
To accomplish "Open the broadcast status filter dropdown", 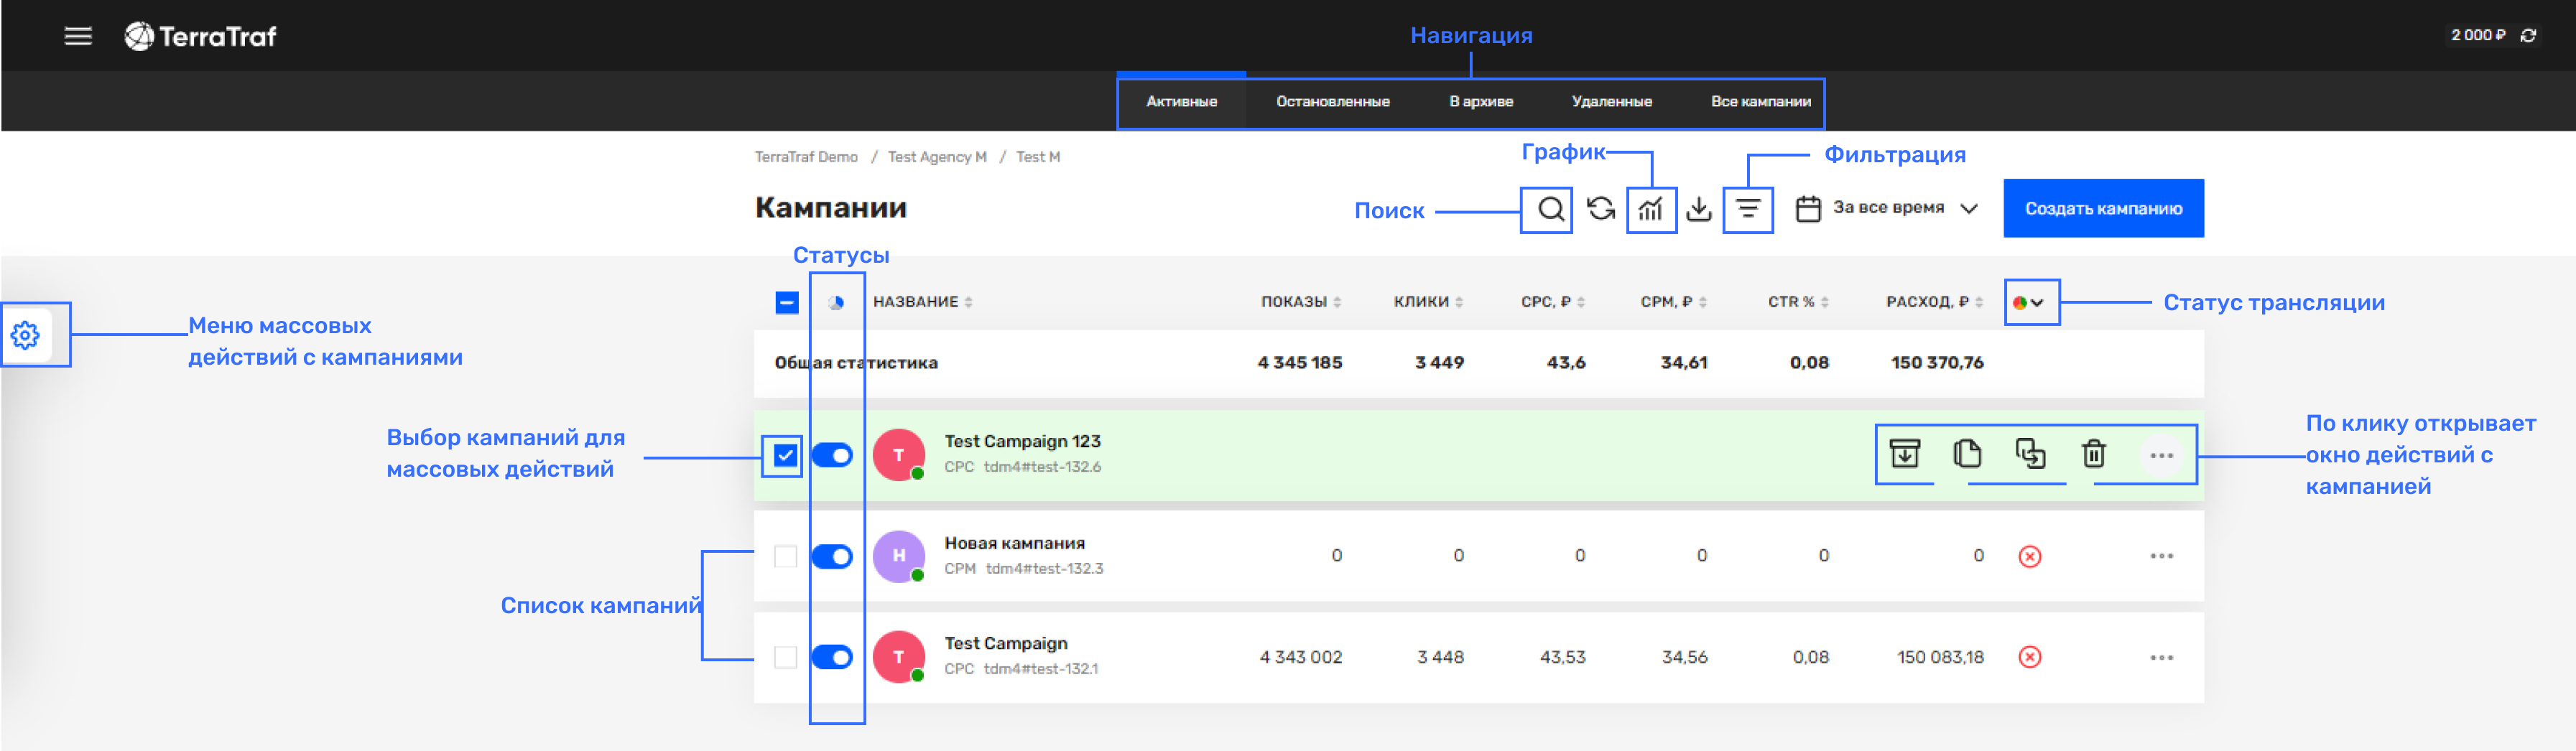I will [x=2028, y=302].
